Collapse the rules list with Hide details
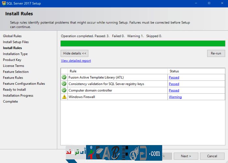 pos(74,53)
